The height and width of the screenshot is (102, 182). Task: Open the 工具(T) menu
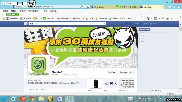click(44, 11)
